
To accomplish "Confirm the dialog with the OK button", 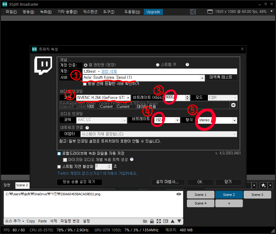I will point(200,182).
